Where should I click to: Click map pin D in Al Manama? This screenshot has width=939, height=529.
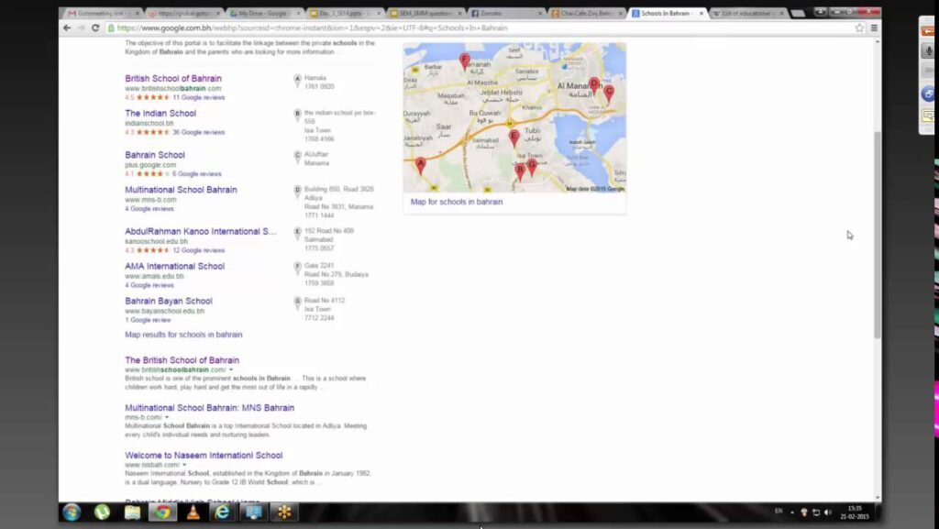point(593,86)
